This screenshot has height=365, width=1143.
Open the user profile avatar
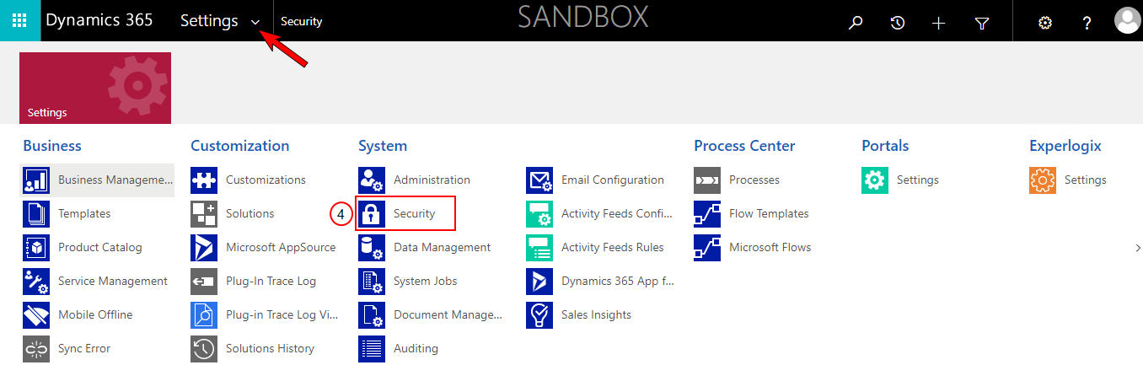(1126, 21)
